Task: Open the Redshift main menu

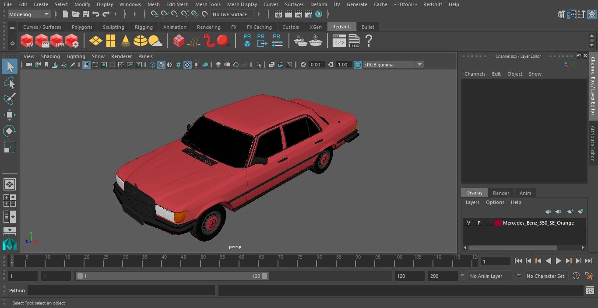Action: (433, 4)
